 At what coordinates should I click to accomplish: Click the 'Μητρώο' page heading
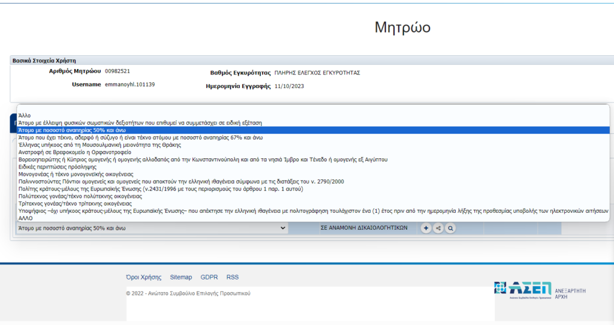click(x=402, y=28)
